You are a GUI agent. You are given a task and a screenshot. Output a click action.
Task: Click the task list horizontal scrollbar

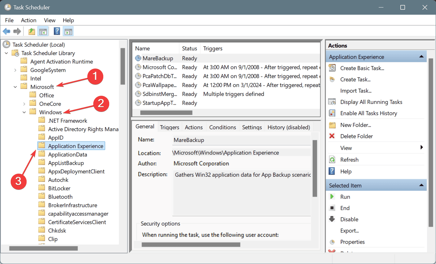point(166,112)
